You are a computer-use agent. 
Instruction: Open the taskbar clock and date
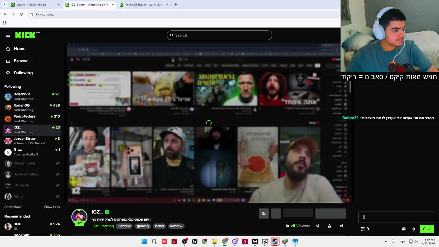click(x=429, y=242)
